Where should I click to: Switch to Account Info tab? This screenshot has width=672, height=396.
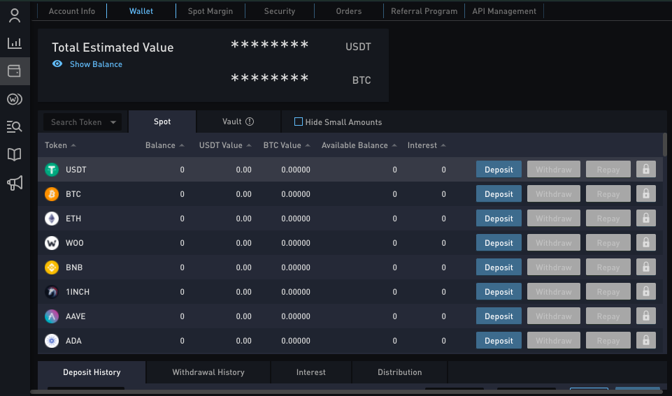point(72,11)
